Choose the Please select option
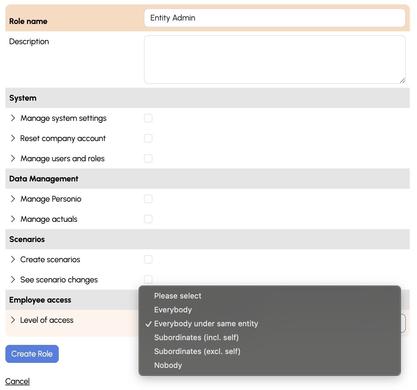The width and height of the screenshot is (417, 390). [x=270, y=296]
